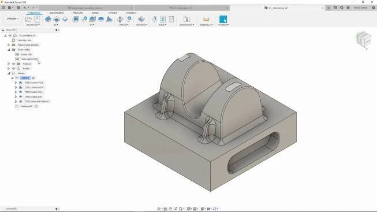The image size is (377, 212).
Task: Collapse the browser panel header
Action: pyautogui.click(x=3, y=30)
